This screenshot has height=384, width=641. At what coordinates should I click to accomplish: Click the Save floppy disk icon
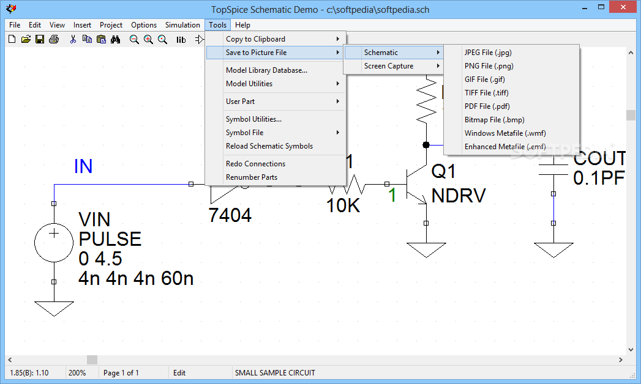pyautogui.click(x=40, y=39)
